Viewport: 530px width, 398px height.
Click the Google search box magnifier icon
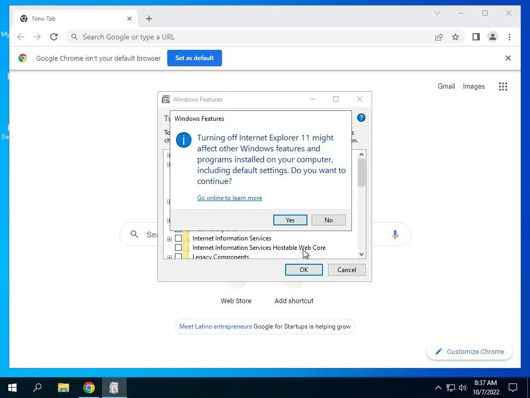click(x=134, y=234)
